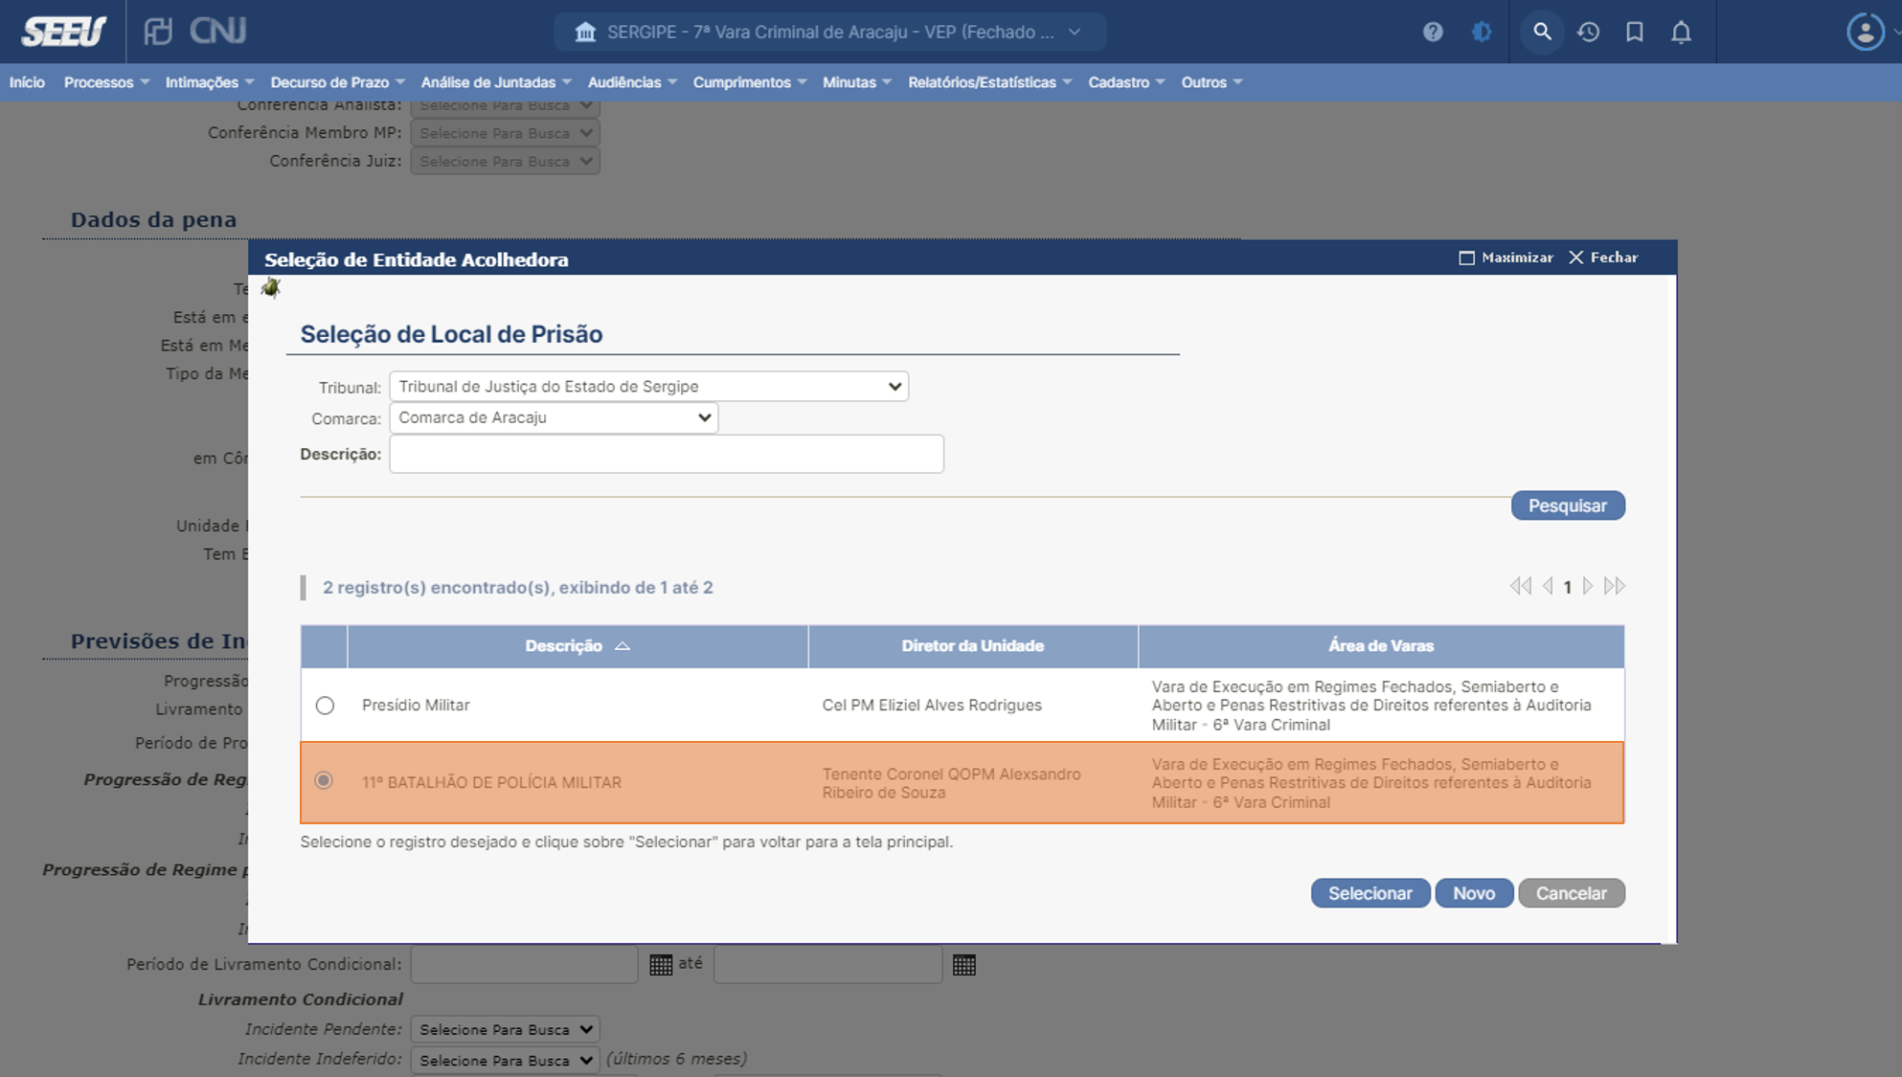Open the Cumprimentos menu
This screenshot has height=1077, width=1902.
(x=750, y=82)
